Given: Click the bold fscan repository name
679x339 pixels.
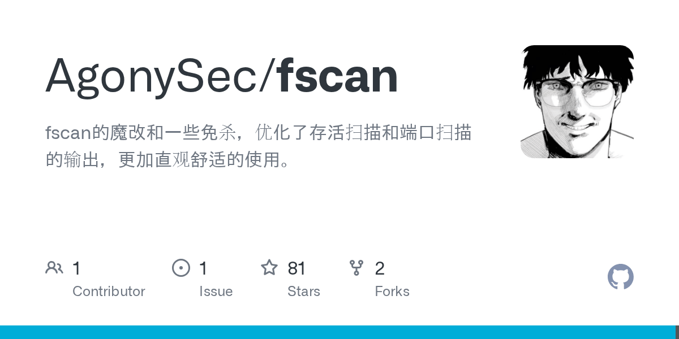Looking at the screenshot, I should [338, 76].
